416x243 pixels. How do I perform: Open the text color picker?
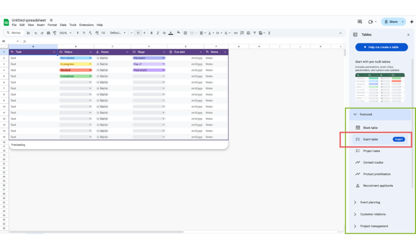pyautogui.click(x=170, y=33)
